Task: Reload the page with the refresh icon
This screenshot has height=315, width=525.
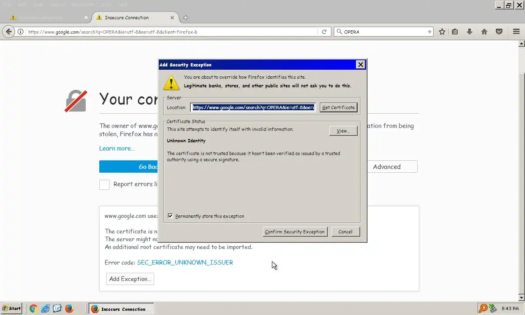Action: pos(324,32)
